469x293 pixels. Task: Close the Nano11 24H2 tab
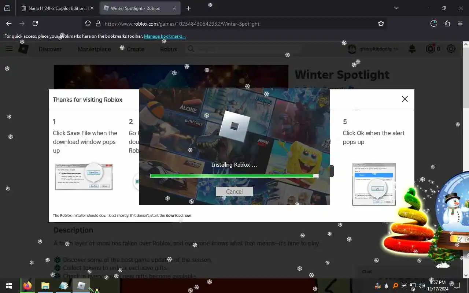click(x=92, y=8)
